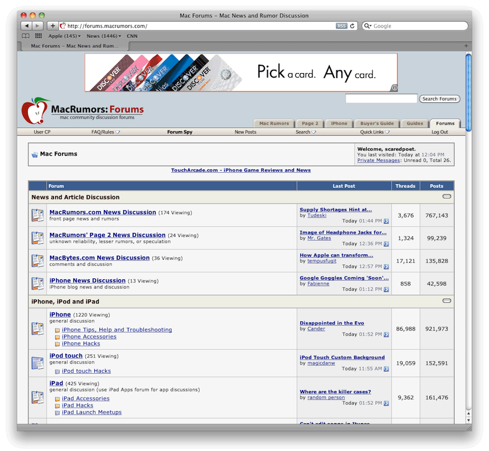View New Posts
This screenshot has width=489, height=451.
[x=246, y=132]
